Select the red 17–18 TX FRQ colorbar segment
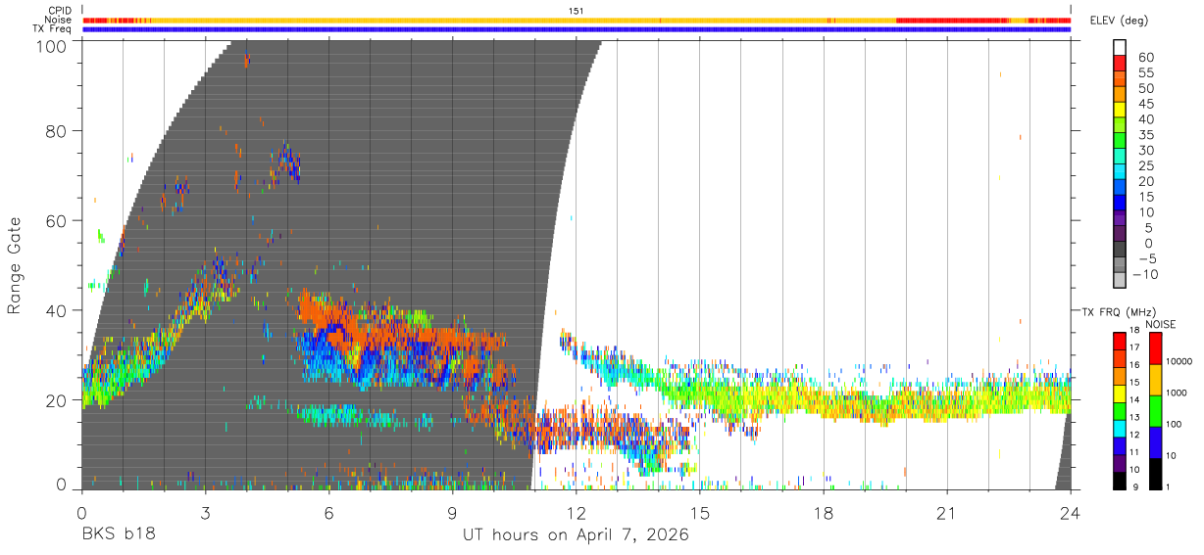 point(1120,341)
